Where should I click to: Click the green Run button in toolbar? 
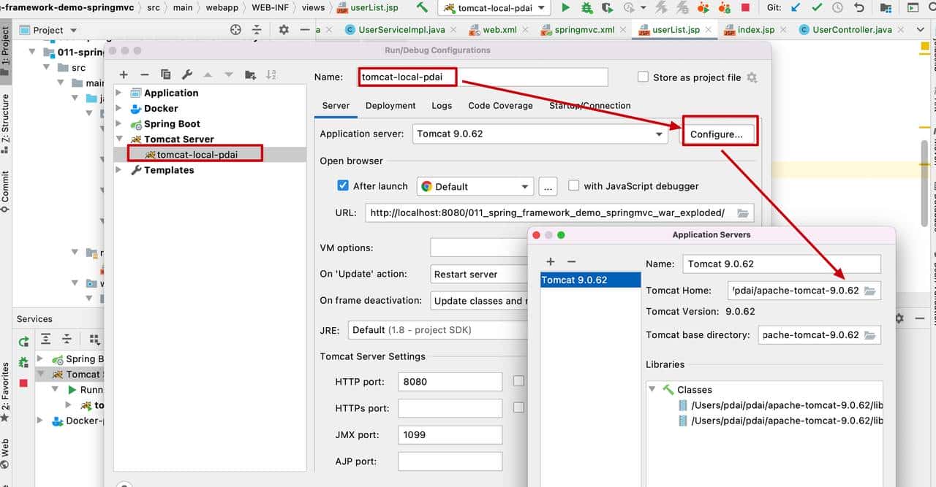(x=565, y=8)
